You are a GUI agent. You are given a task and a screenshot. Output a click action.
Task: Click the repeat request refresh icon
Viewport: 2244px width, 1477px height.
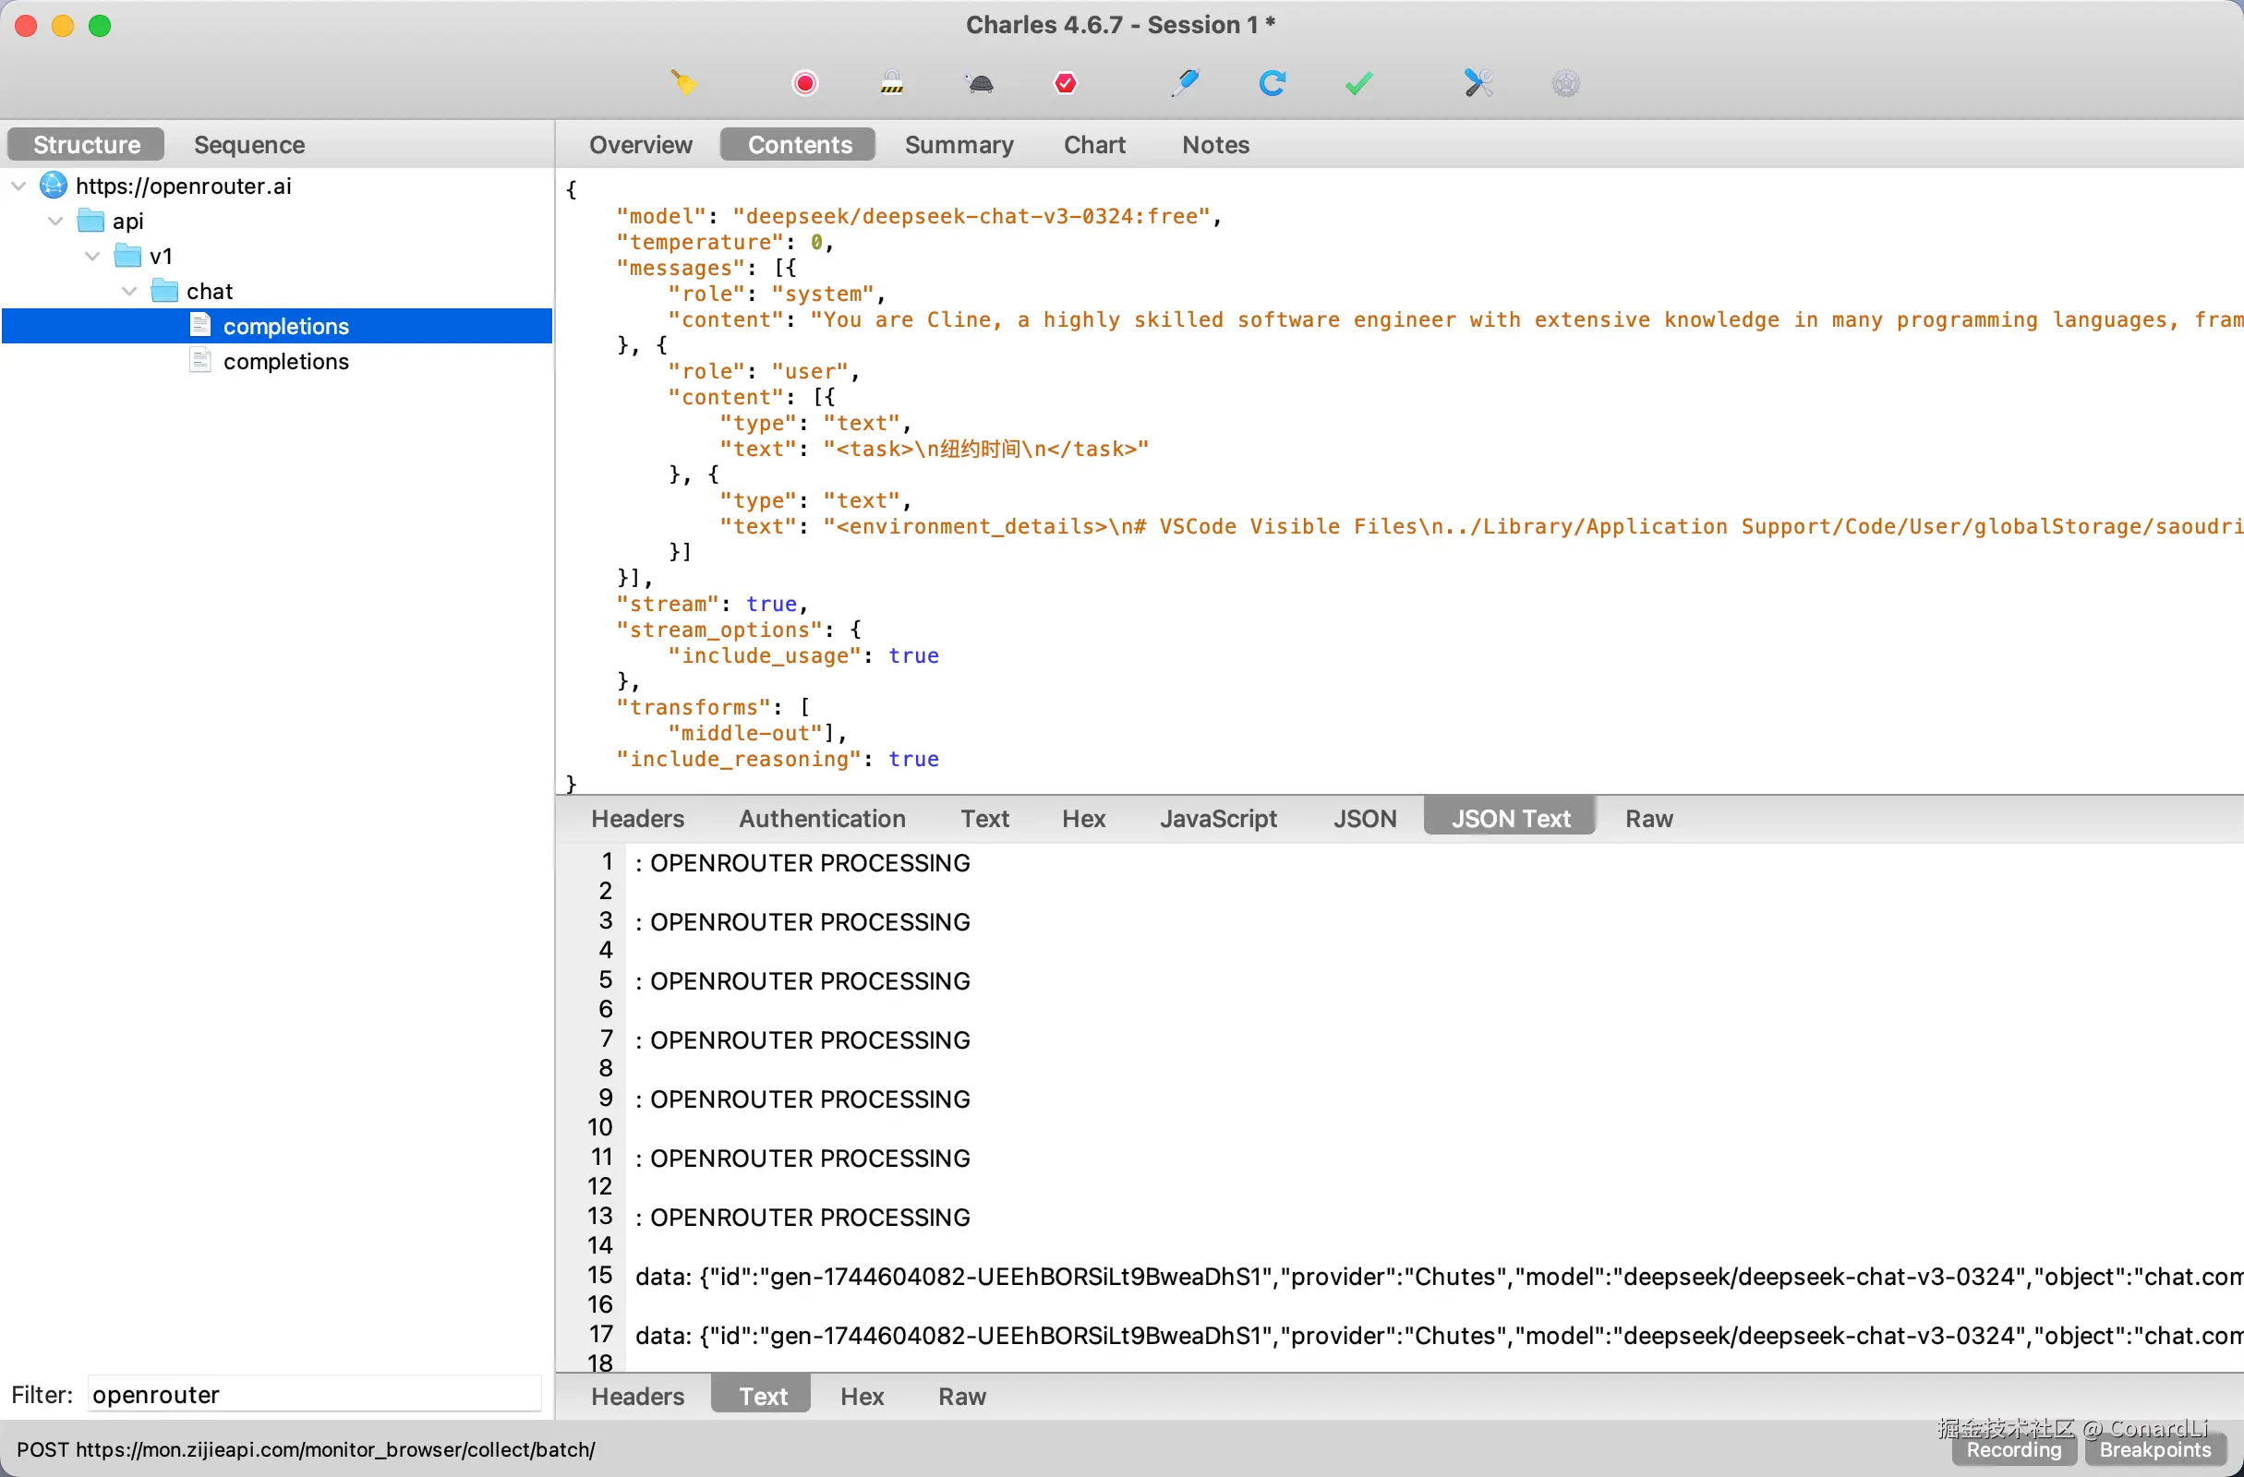tap(1272, 83)
